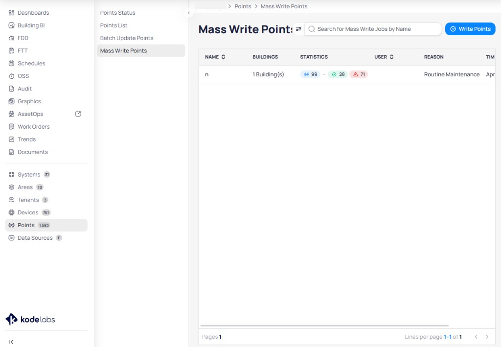Open the Audit document icon
This screenshot has height=347, width=501.
12,89
